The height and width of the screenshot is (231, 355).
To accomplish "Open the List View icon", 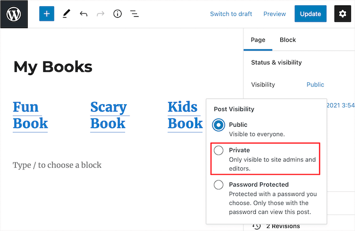I will [134, 14].
